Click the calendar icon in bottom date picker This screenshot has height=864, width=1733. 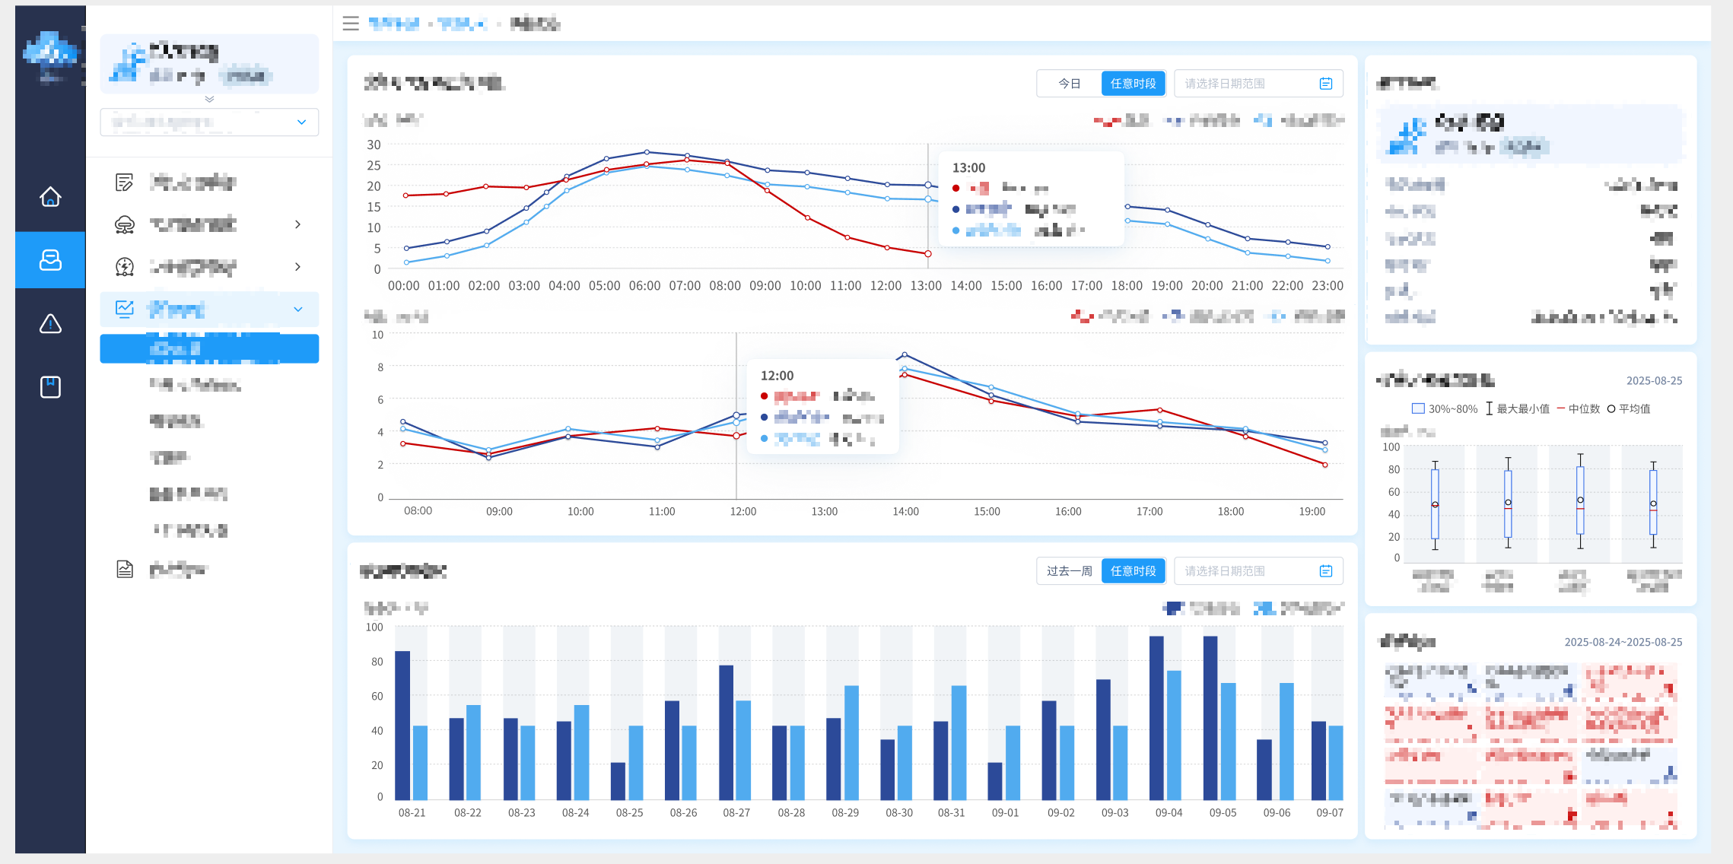point(1326,571)
